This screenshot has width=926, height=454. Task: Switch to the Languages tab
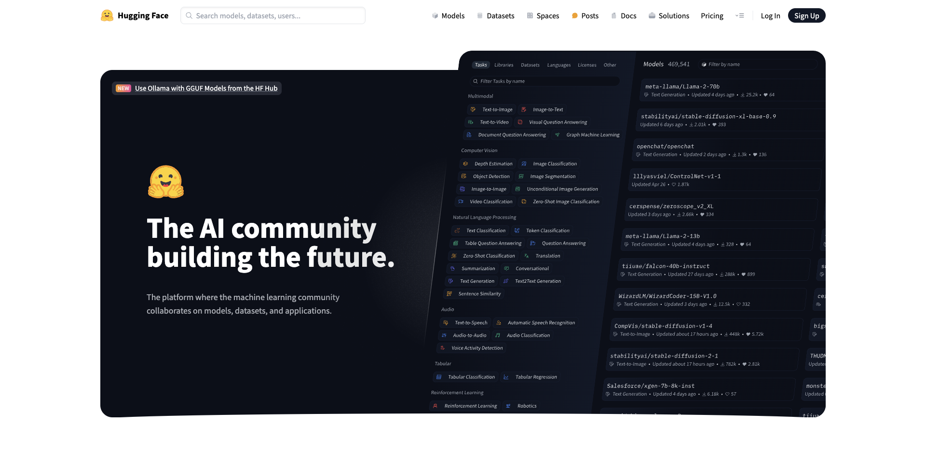coord(558,65)
